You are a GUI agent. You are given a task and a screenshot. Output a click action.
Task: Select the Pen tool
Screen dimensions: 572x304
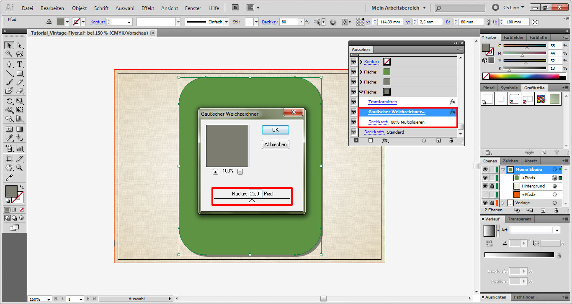tap(9, 64)
